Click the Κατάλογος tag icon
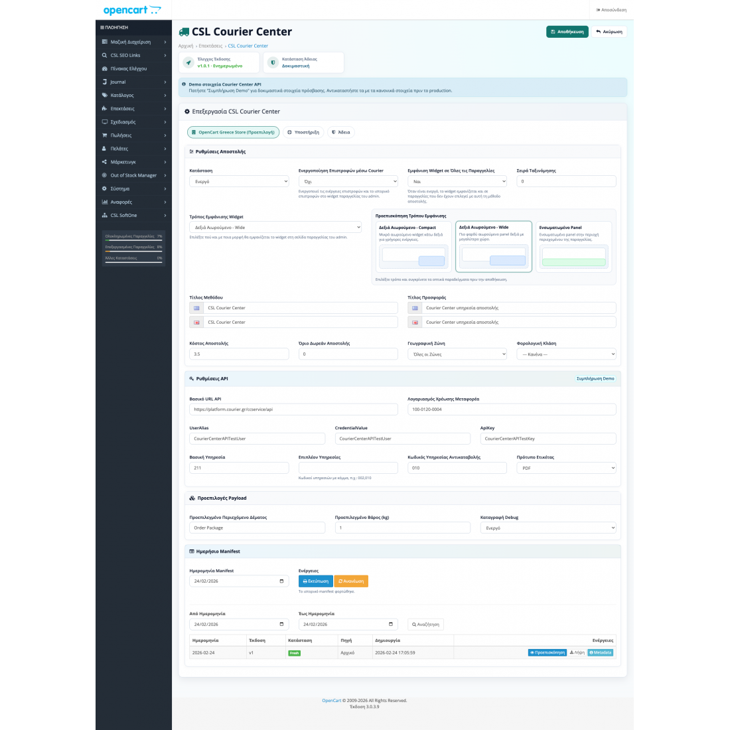730x730 pixels. coord(104,95)
